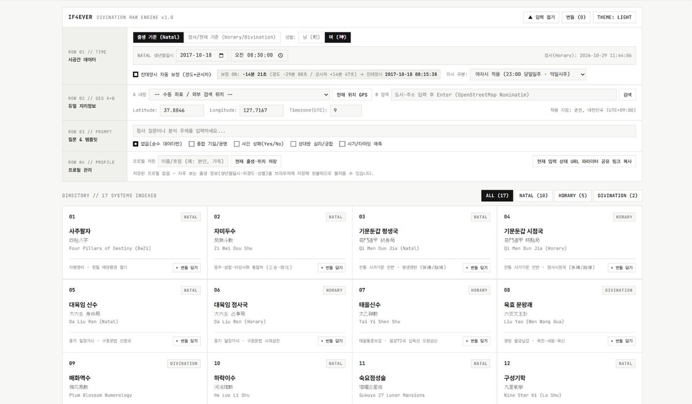
Task: Enable 진태양시 자동 보정 checkbox
Action: coord(136,74)
